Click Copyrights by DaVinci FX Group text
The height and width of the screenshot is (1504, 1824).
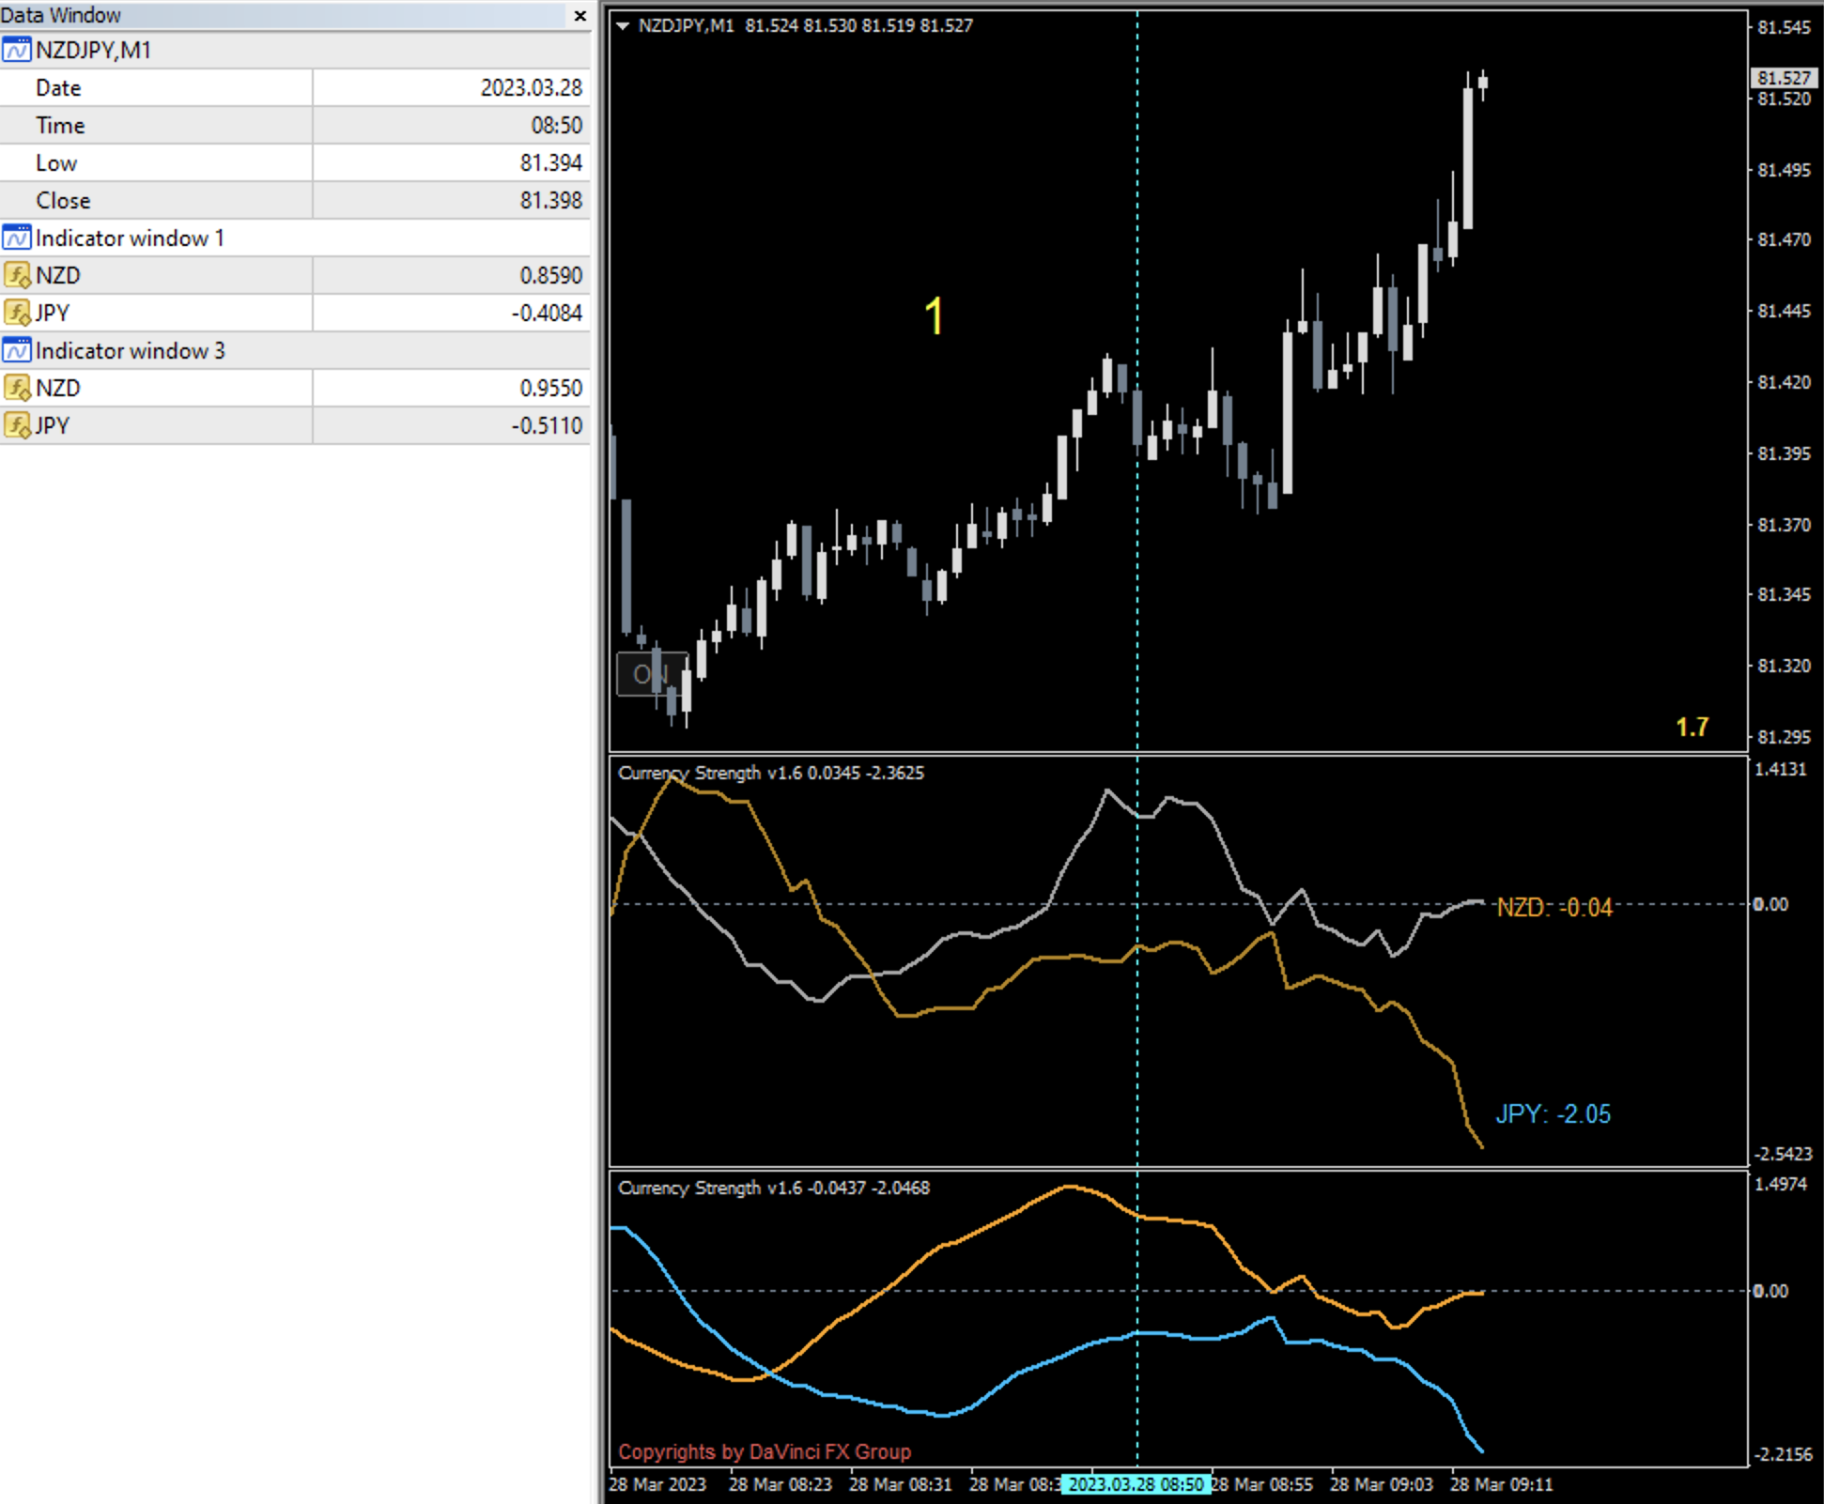764,1451
